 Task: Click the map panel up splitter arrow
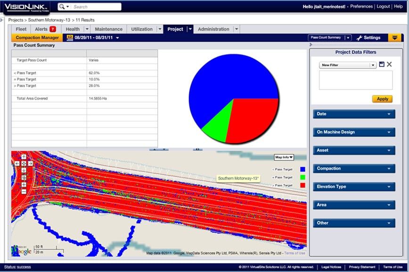155,149
